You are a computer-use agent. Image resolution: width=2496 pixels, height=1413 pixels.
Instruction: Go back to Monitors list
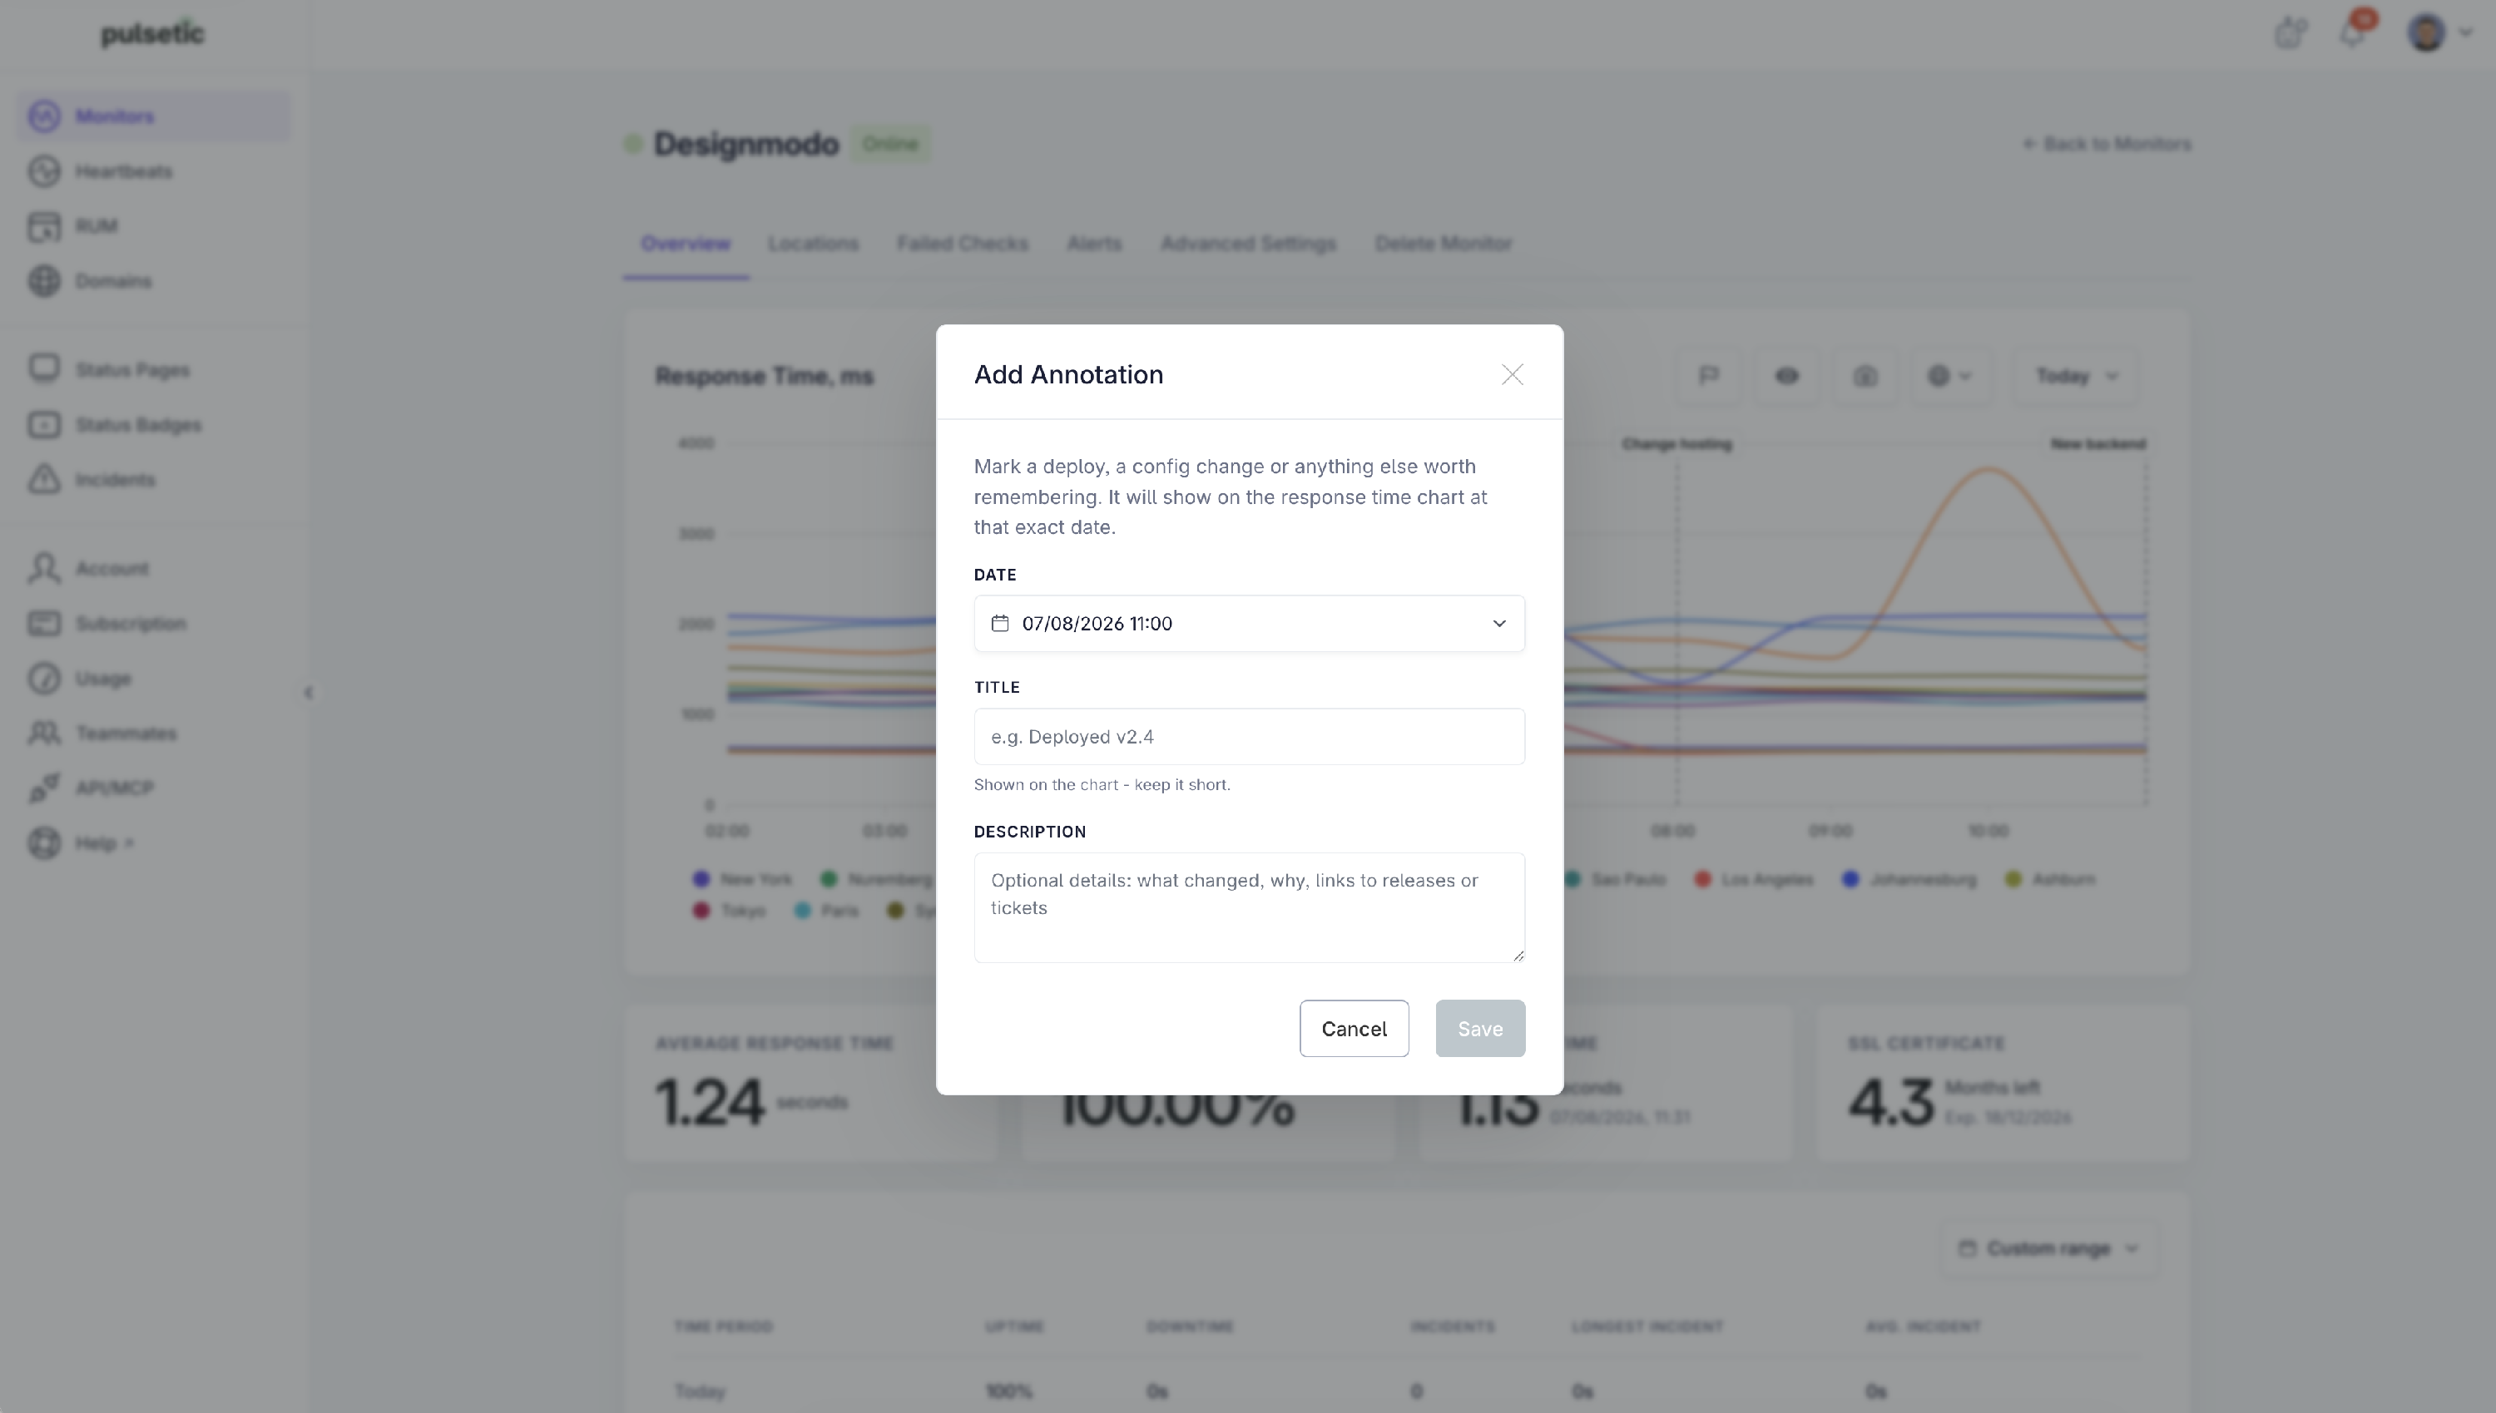[x=2106, y=145]
